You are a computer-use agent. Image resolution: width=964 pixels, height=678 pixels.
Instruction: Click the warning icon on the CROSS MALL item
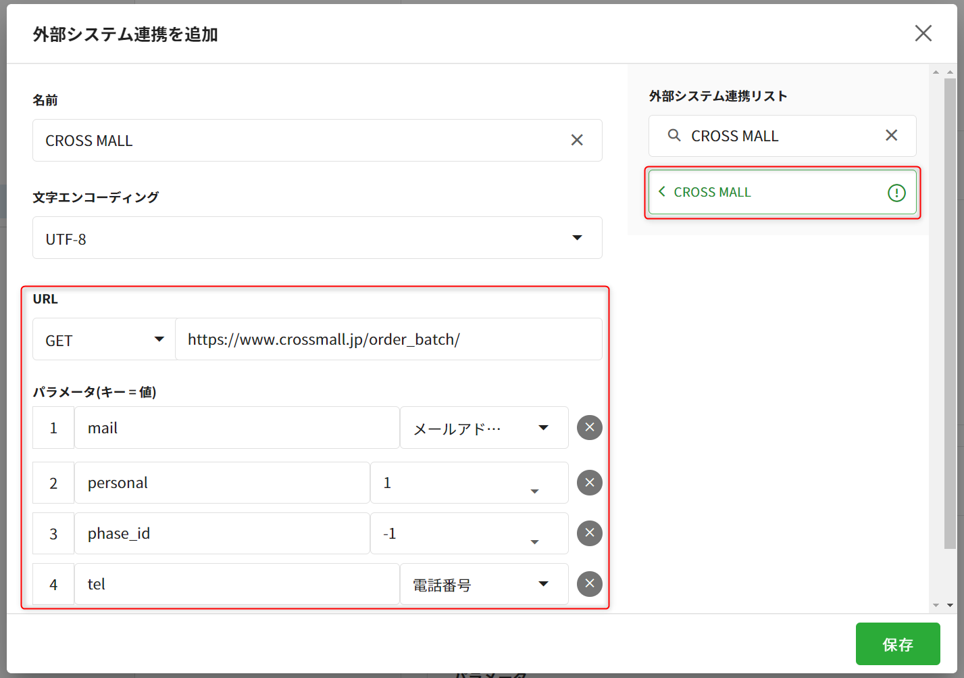896,193
